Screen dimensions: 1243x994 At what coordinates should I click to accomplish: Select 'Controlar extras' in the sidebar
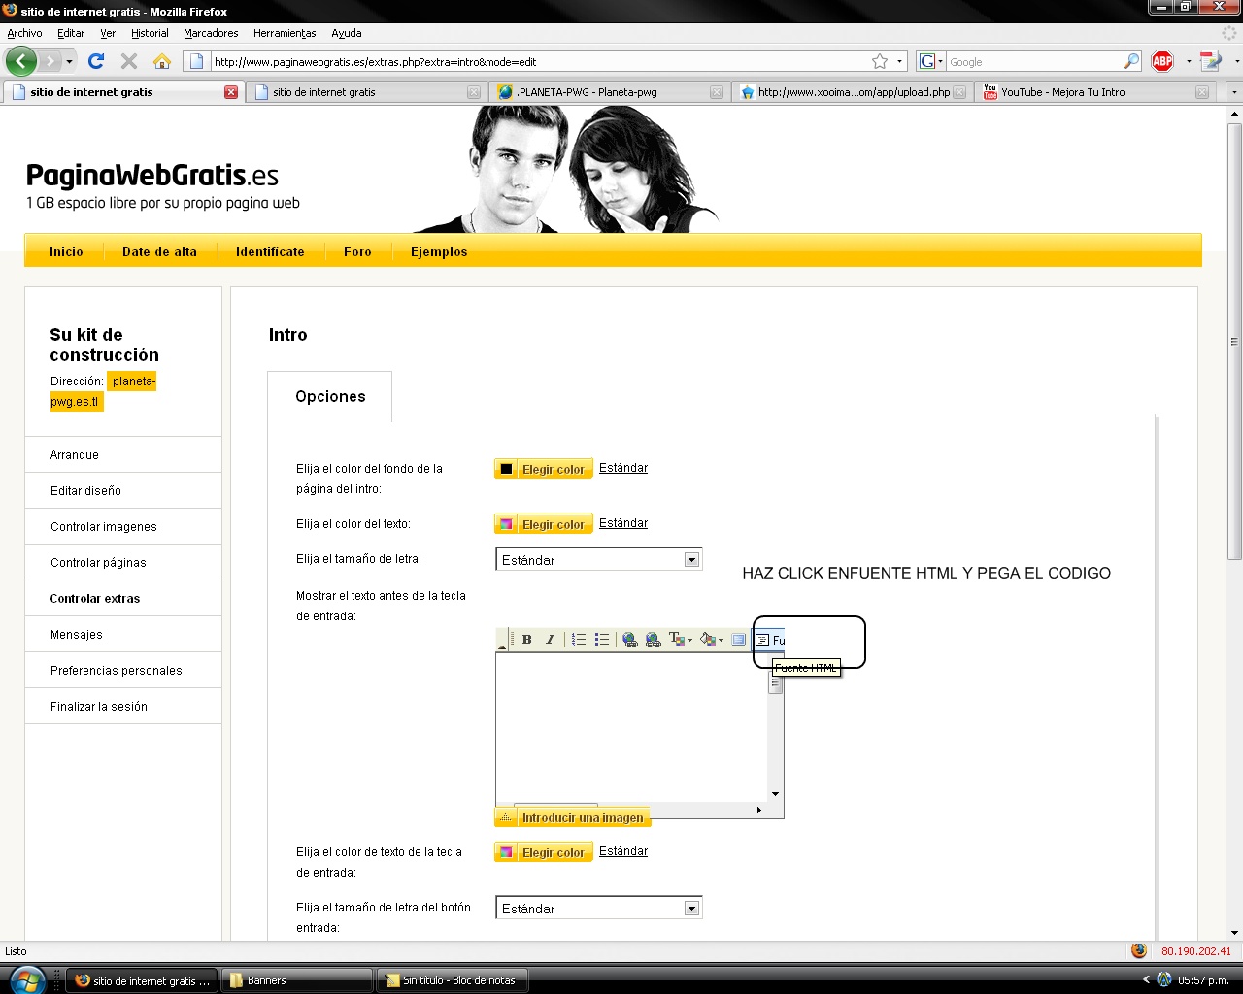123,599
